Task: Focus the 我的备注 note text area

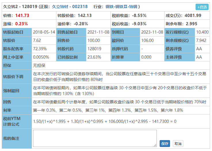Action: click(95, 138)
